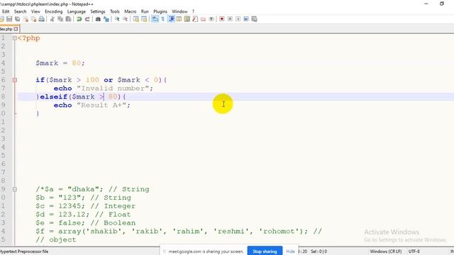The image size is (454, 255).
Task: Click the macro Playback icon
Action: 238,19
